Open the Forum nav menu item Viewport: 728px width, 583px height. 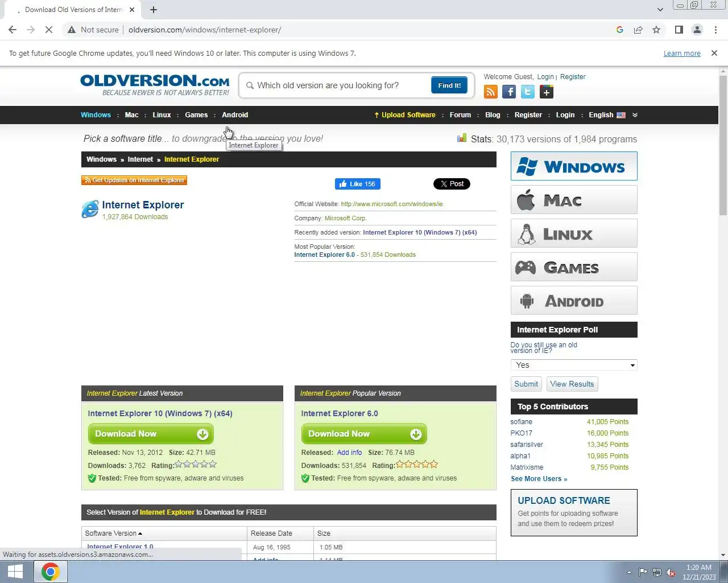point(460,115)
